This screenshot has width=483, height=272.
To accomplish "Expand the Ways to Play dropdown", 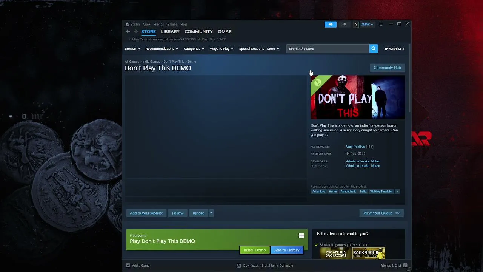I will [222, 49].
